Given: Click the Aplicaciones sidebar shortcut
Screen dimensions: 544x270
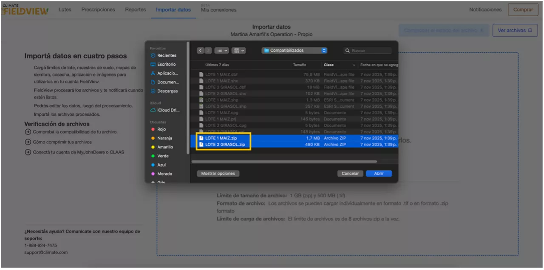Looking at the screenshot, I should (167, 74).
